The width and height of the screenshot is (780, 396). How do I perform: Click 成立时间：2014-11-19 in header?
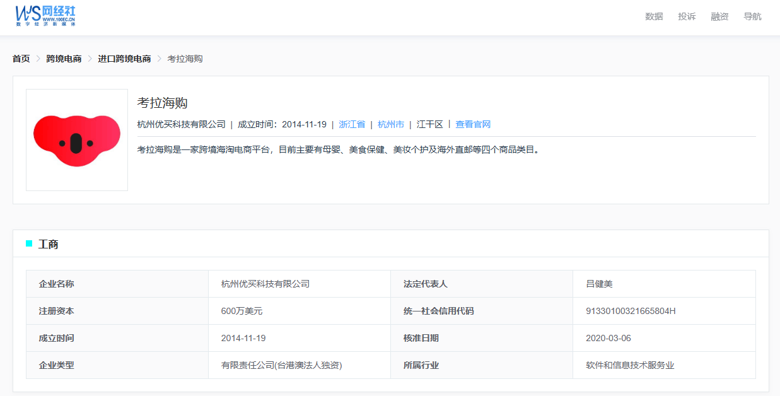click(282, 124)
